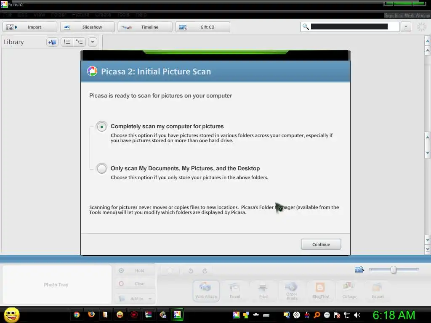Open the Help menu

click(141, 15)
